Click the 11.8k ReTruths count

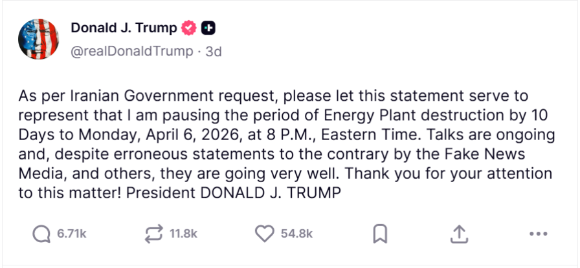(x=183, y=234)
